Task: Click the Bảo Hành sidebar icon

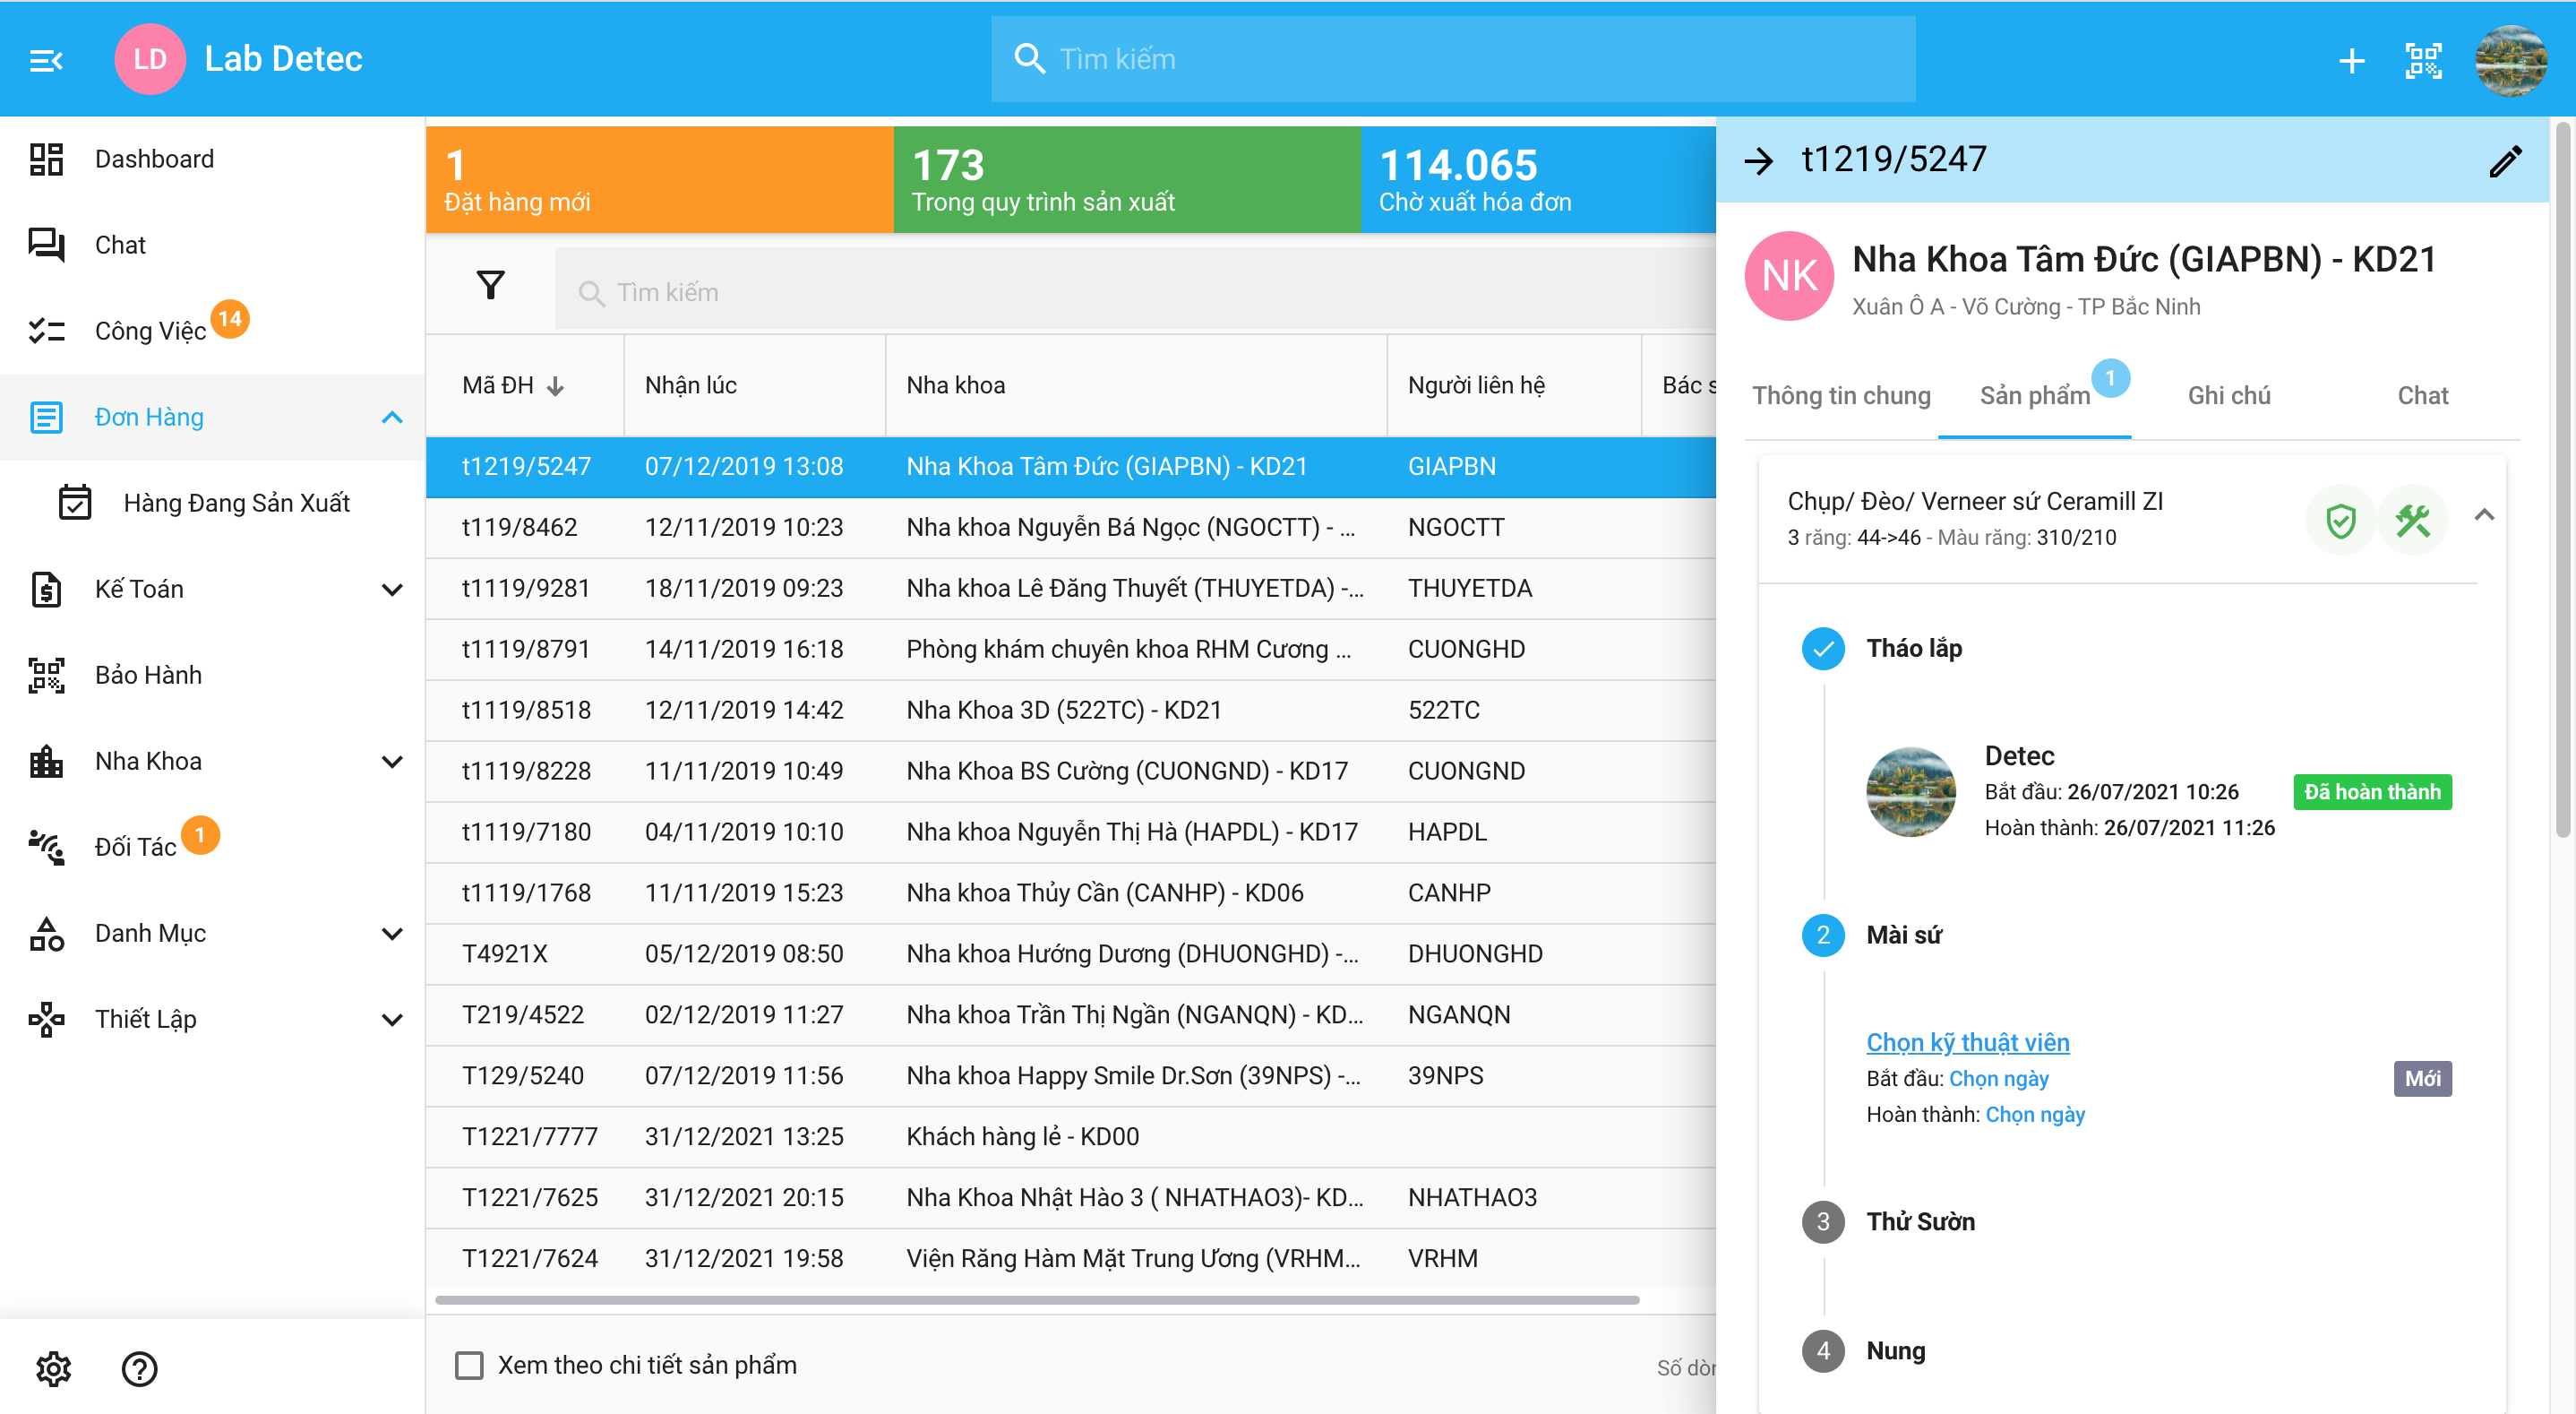Action: tap(47, 674)
